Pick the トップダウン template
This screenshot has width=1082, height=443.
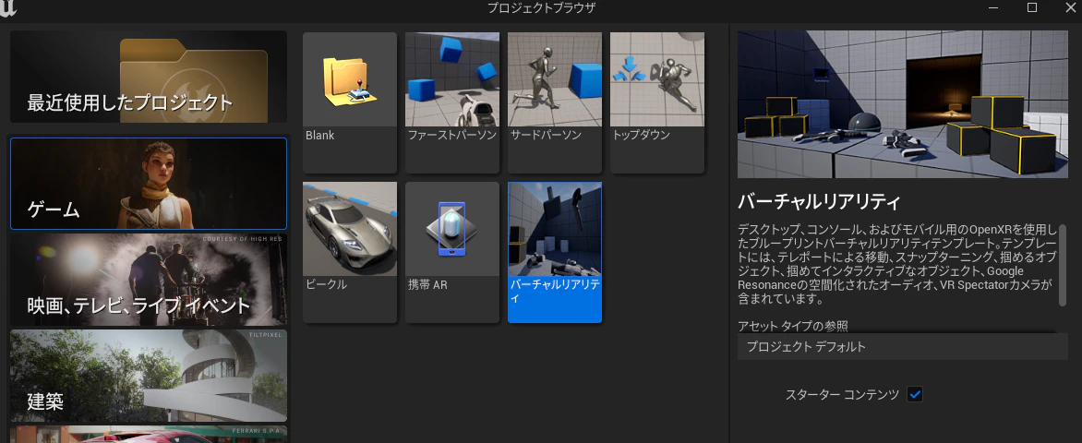coord(657,102)
